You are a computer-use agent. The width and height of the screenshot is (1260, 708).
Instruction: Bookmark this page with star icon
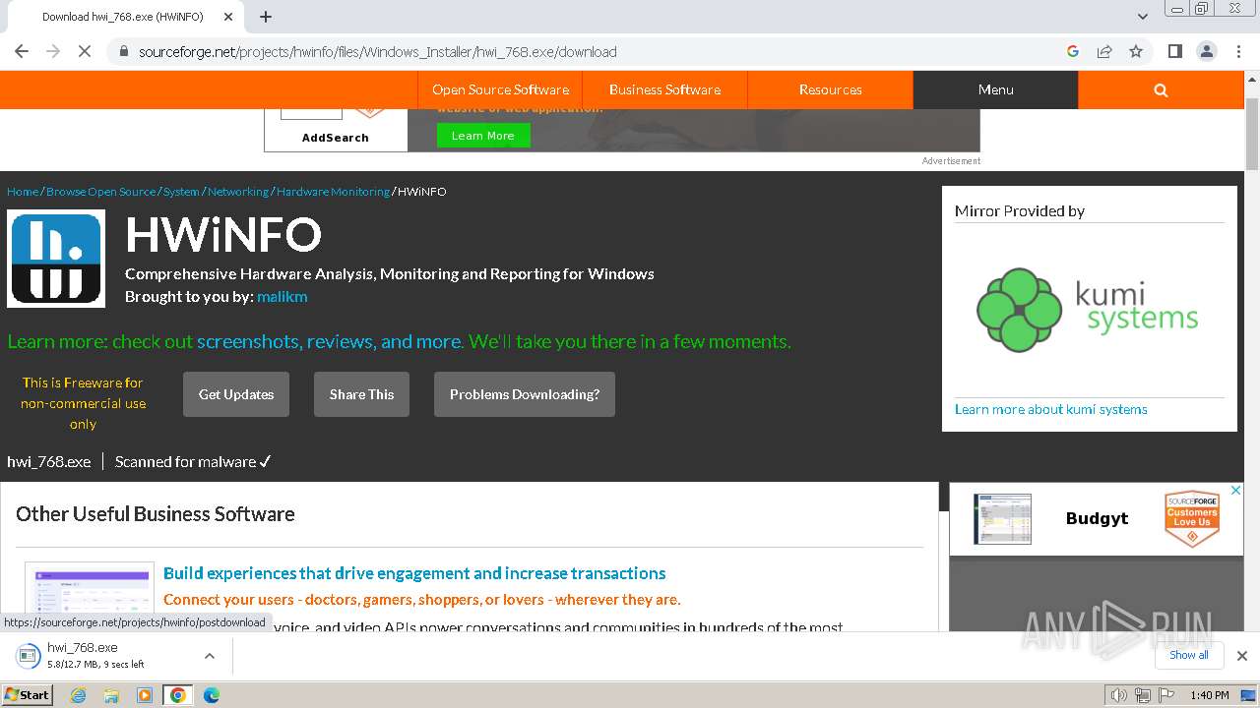coord(1136,51)
